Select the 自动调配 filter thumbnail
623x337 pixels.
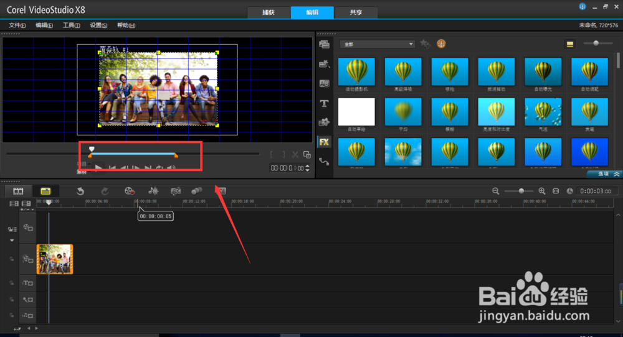pos(589,72)
